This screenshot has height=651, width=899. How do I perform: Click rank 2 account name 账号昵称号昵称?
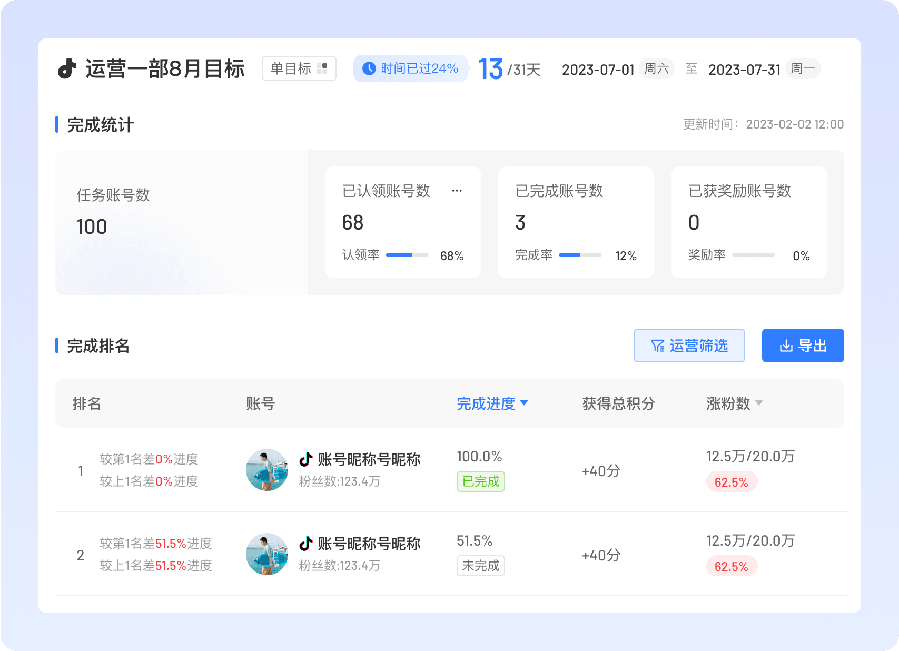(369, 544)
